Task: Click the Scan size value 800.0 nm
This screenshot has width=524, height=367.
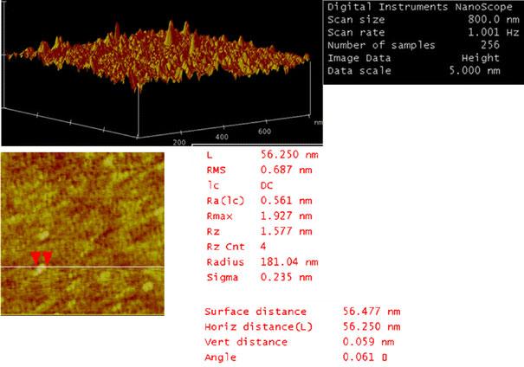Action: 498,19
